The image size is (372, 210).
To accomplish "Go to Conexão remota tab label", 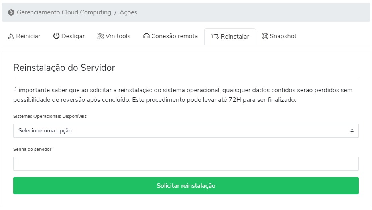I will click(x=174, y=36).
